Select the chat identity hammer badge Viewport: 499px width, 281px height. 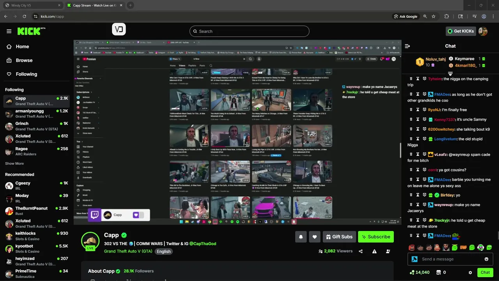tap(414, 259)
